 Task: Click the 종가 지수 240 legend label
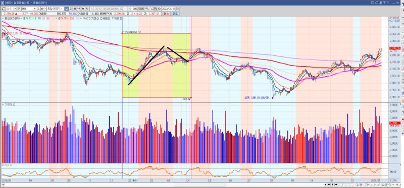pyautogui.click(x=66, y=19)
